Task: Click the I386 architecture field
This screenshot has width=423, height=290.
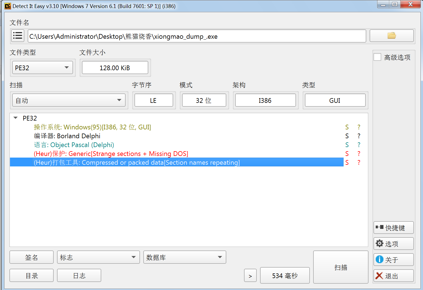Action: point(265,100)
